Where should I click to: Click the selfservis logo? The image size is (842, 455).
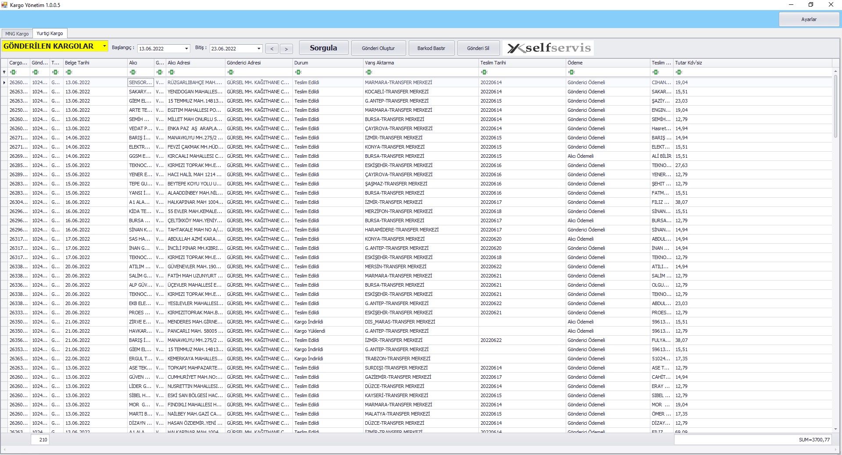pyautogui.click(x=548, y=48)
